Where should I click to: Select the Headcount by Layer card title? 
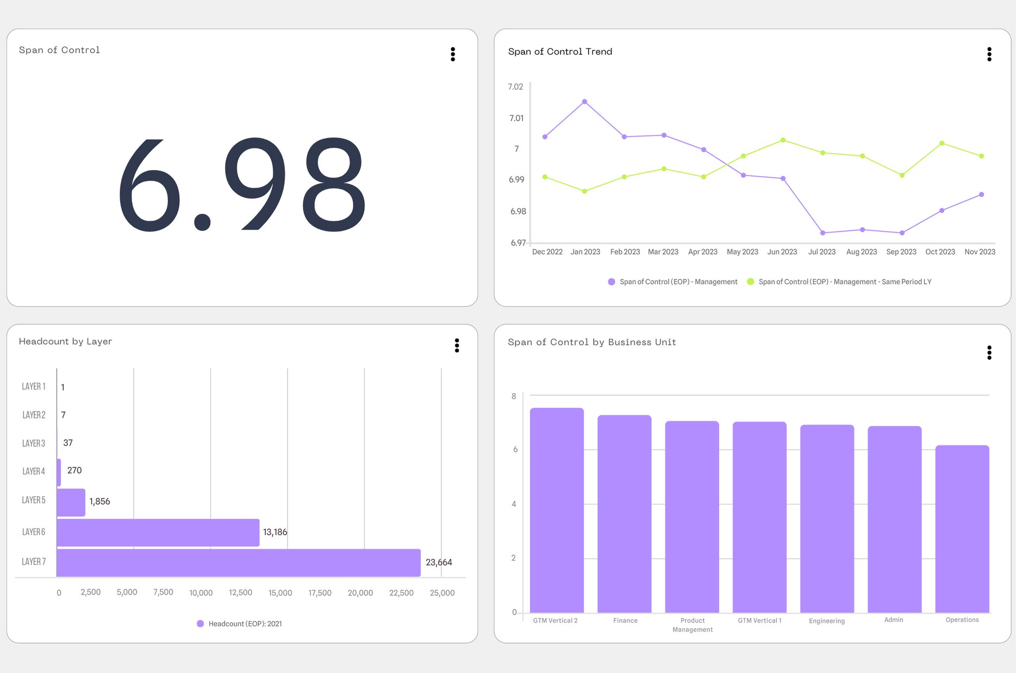(65, 341)
